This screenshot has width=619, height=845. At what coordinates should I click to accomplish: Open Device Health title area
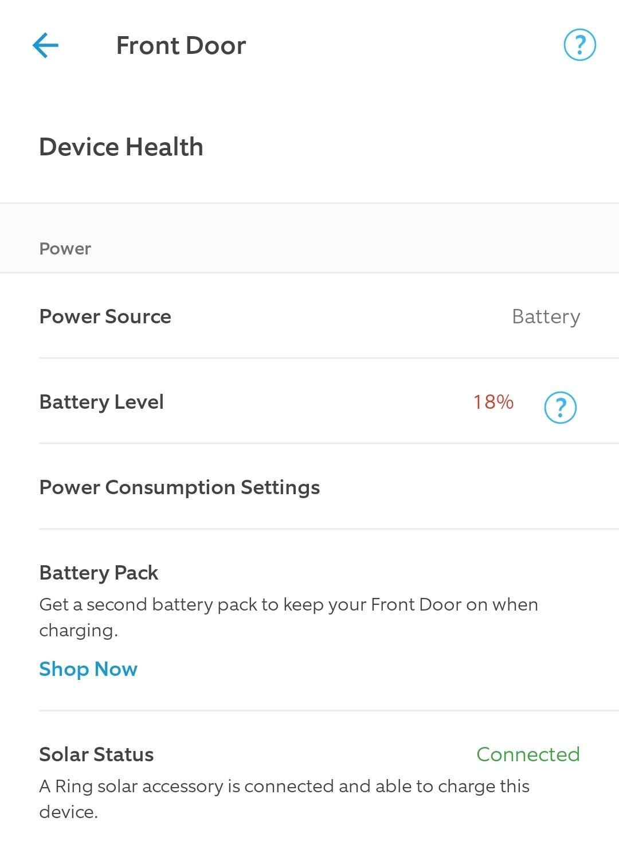tap(121, 147)
